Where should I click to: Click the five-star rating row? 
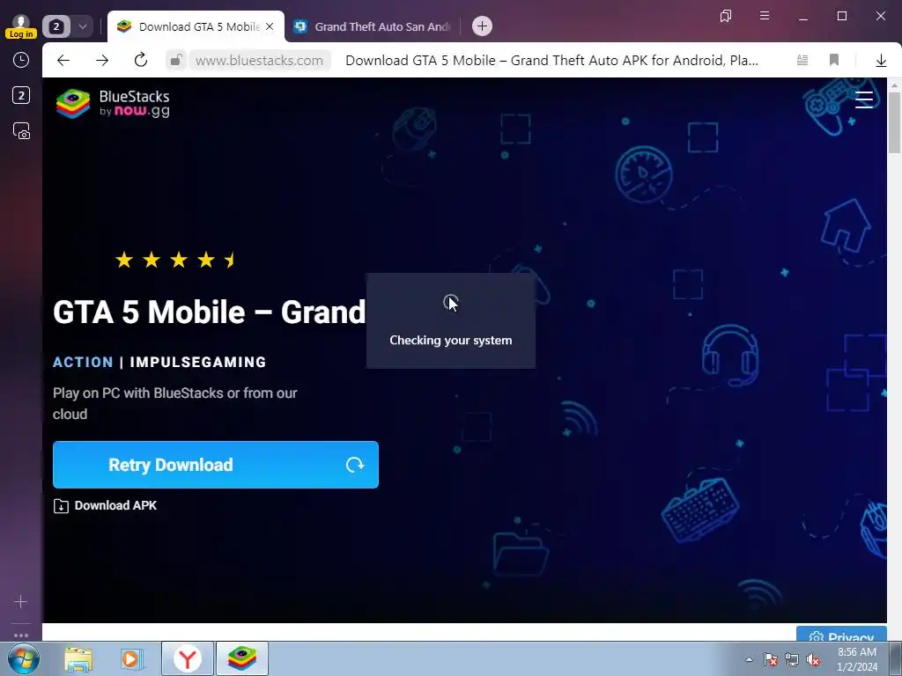tap(175, 260)
